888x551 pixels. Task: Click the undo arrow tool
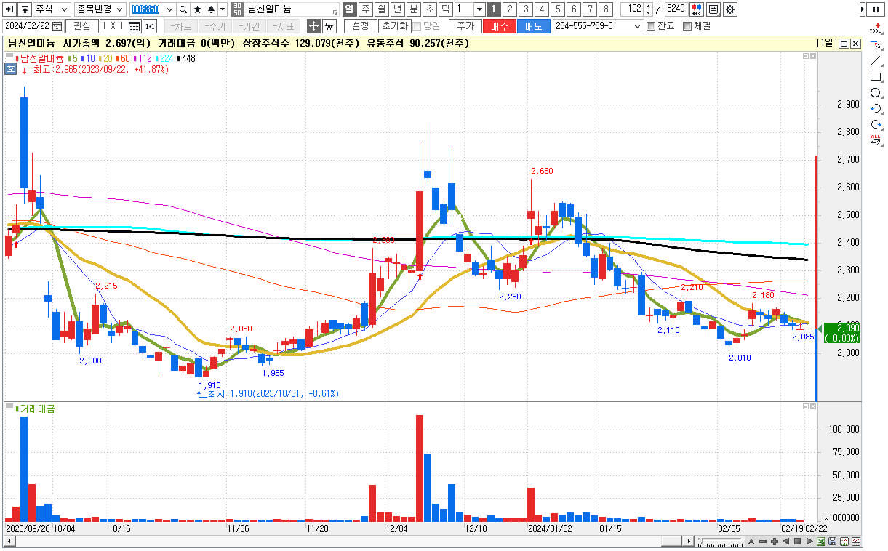[876, 109]
